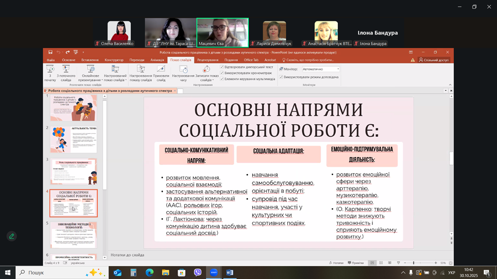Switch to the Анімація ribbon tab
Viewport: 497px width, 279px height.
[x=158, y=60]
